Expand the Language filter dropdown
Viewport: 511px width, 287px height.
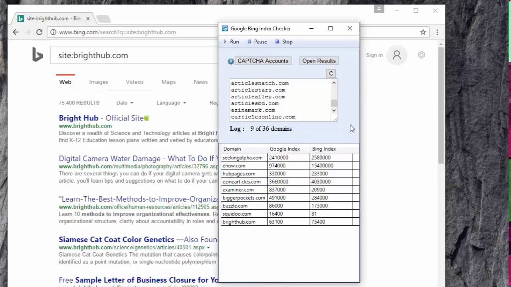[171, 103]
